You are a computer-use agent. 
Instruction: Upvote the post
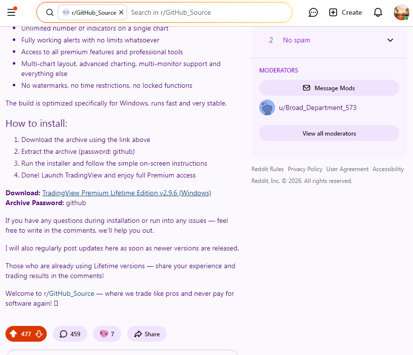coord(13,334)
